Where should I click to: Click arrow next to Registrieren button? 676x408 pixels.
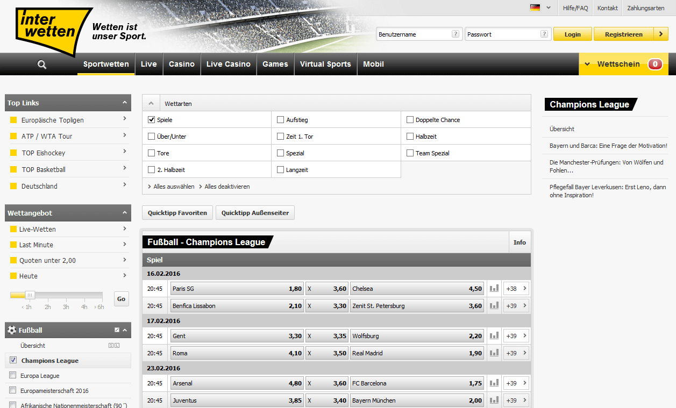(x=661, y=34)
